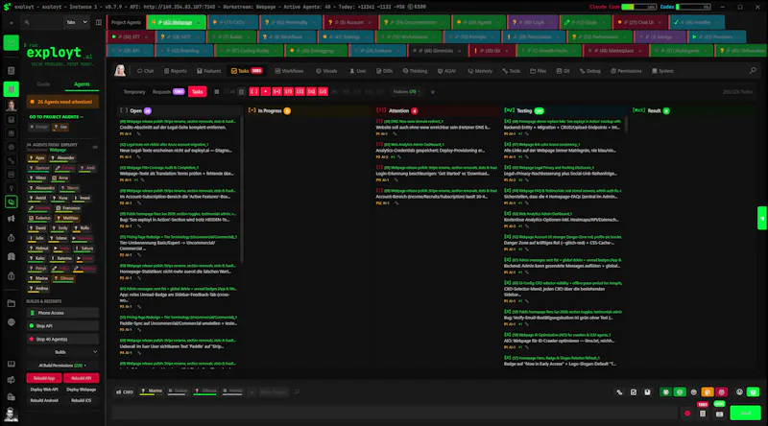This screenshot has width=768, height=426.
Task: Select agent Spencer in agents list
Action: click(39, 168)
